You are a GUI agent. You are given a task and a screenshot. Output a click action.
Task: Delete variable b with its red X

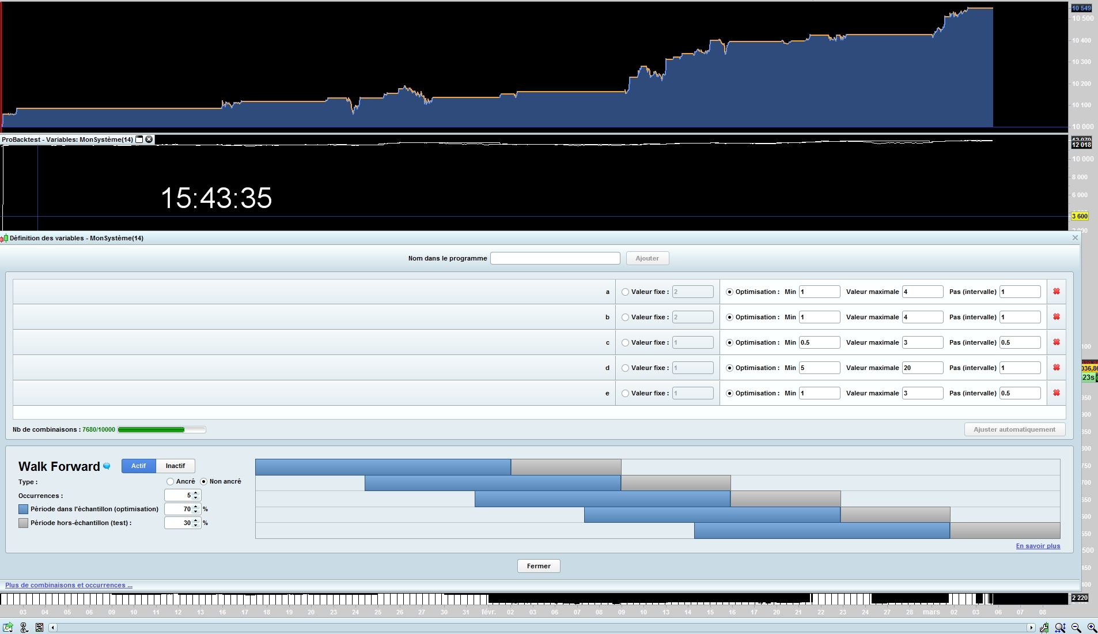click(1057, 317)
